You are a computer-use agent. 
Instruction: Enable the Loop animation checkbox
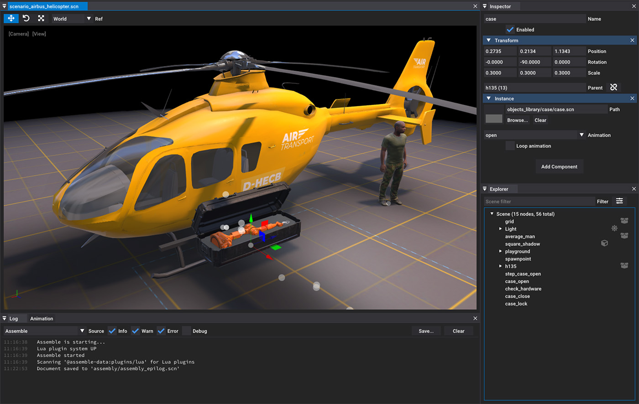coord(510,146)
